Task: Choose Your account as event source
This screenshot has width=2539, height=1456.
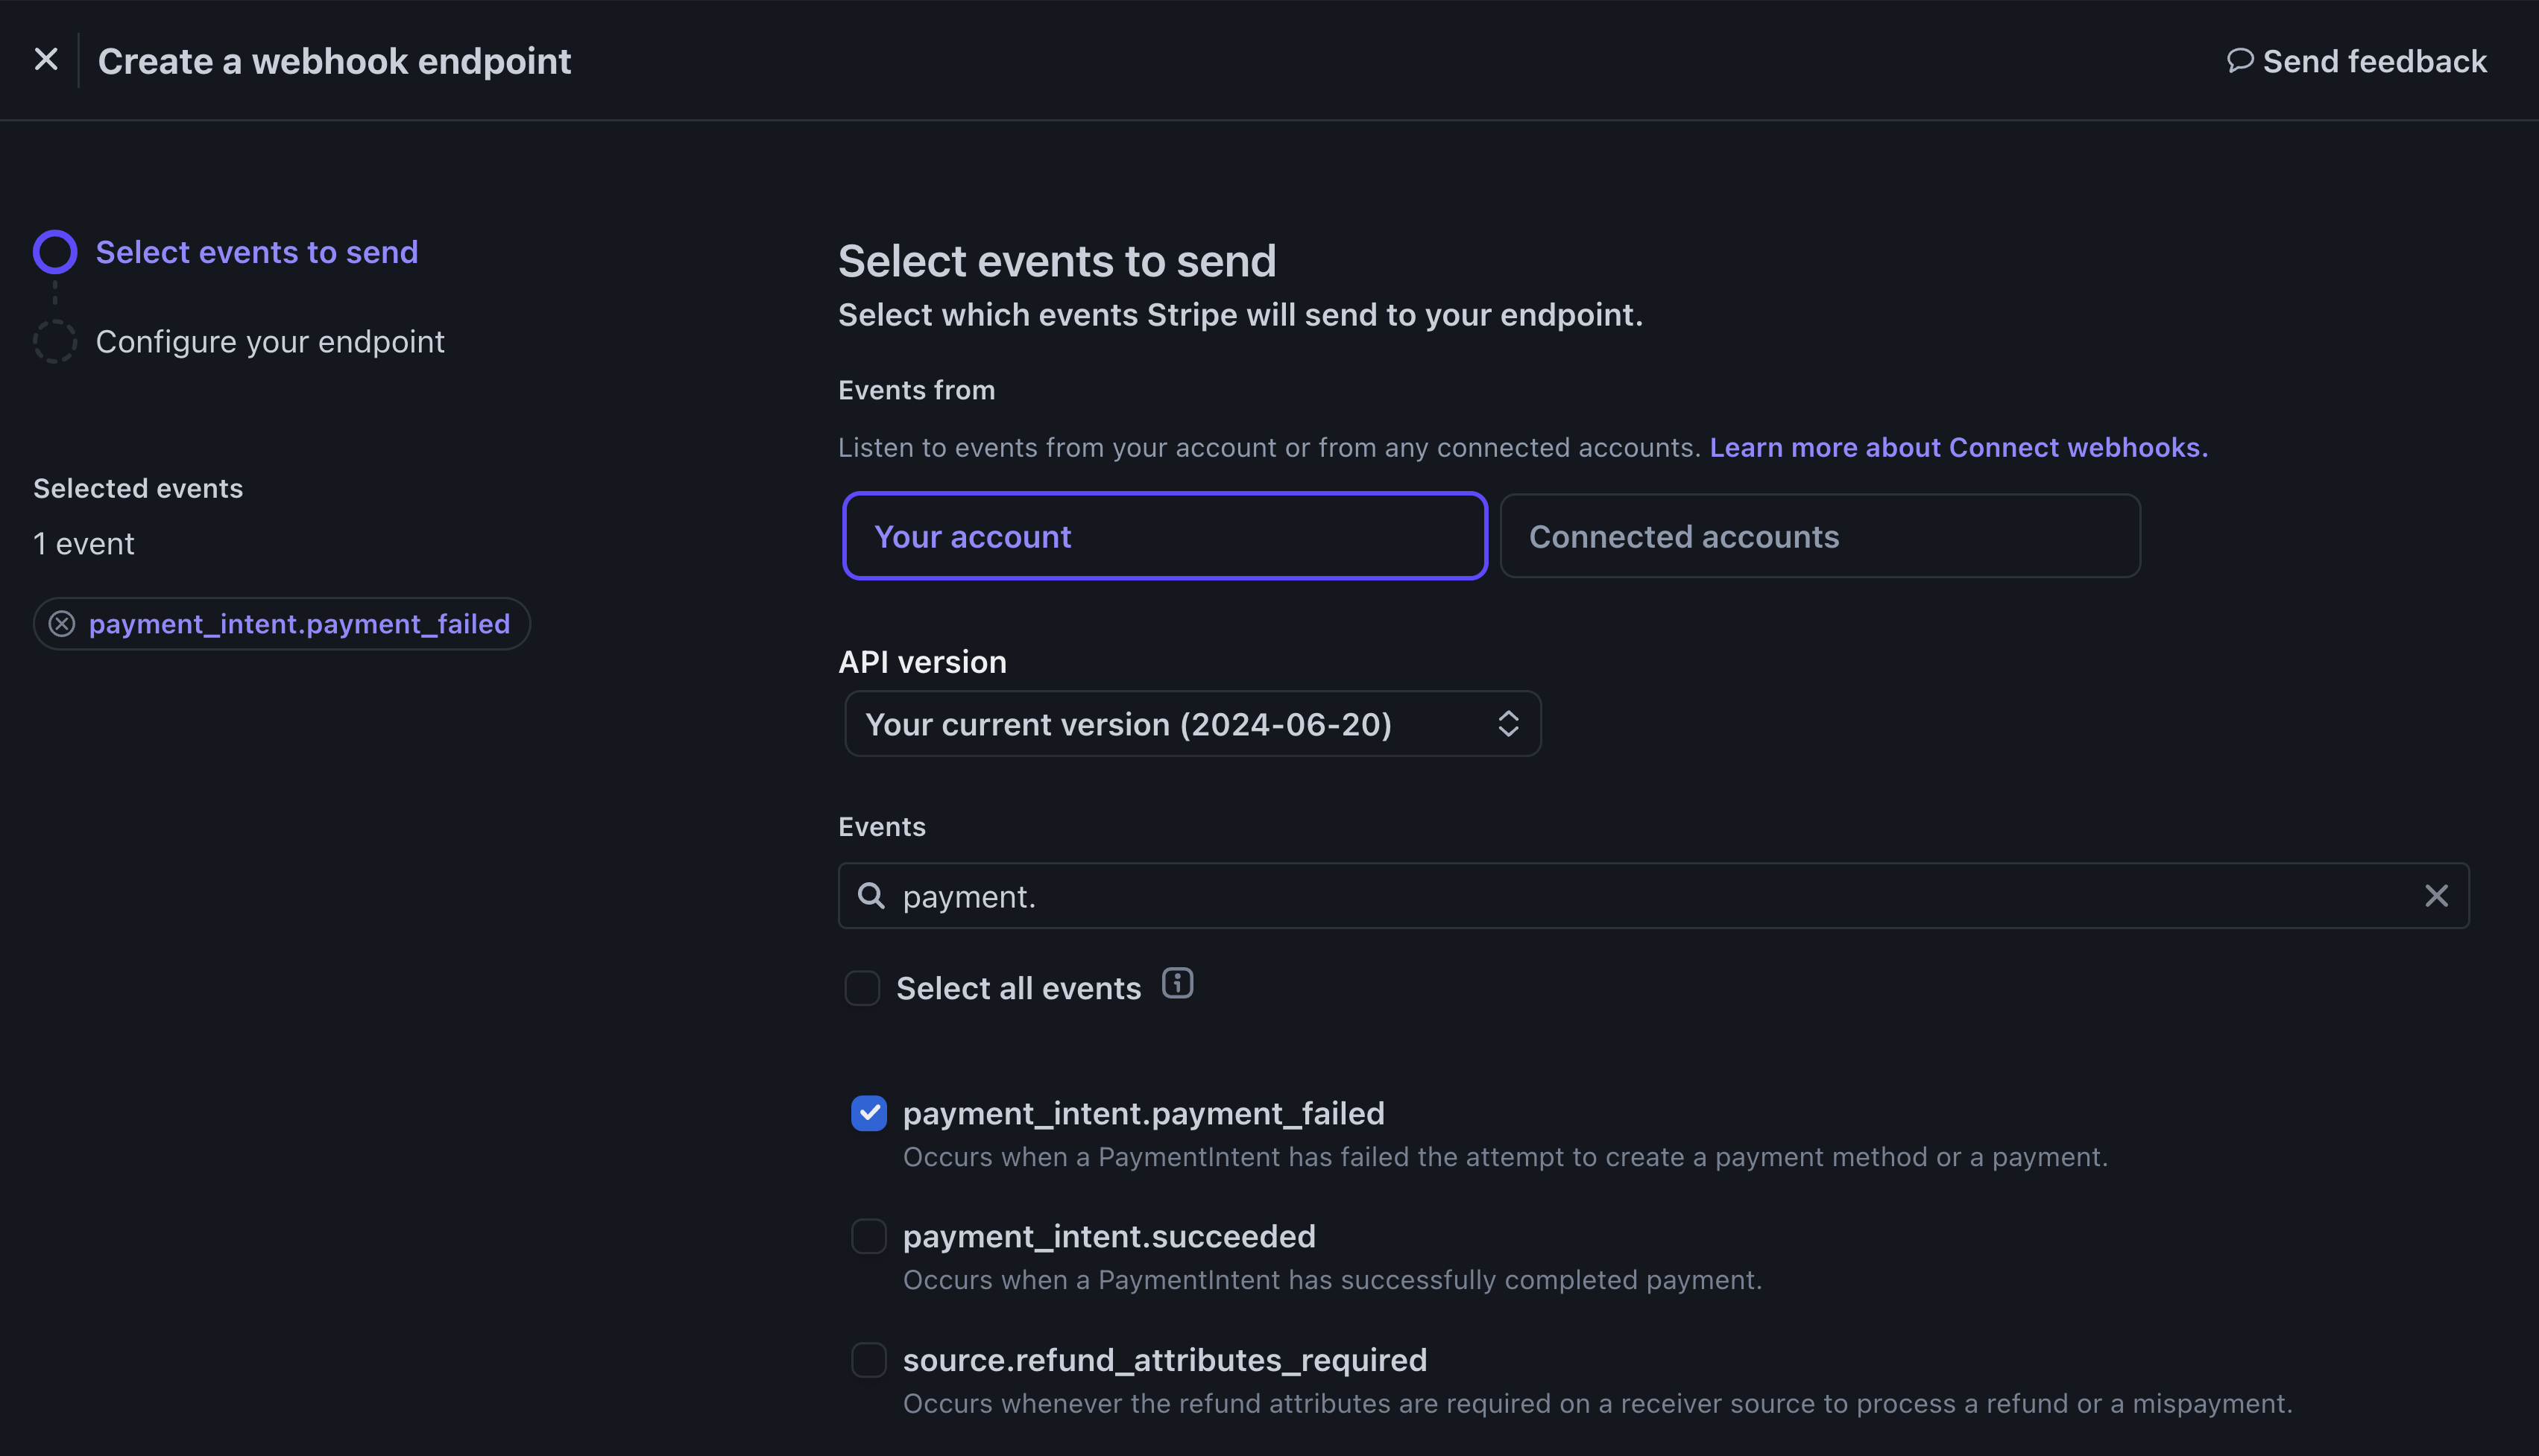Action: 1164,536
